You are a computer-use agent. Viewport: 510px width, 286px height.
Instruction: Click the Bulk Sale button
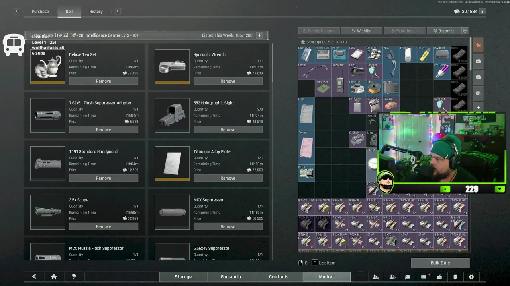tap(440, 263)
